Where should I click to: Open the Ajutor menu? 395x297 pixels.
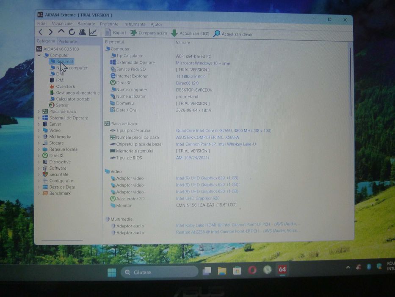(x=156, y=25)
